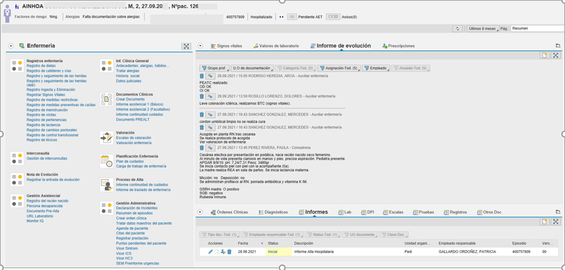Click trash icon on Rodrigo Heredia evolution note
This screenshot has height=270, width=565.
(202, 77)
